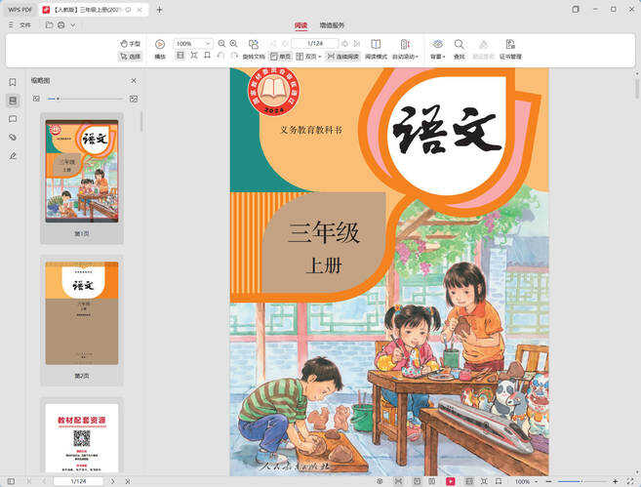Switch to the 增值服务 tab
641x487 pixels.
pyautogui.click(x=332, y=25)
